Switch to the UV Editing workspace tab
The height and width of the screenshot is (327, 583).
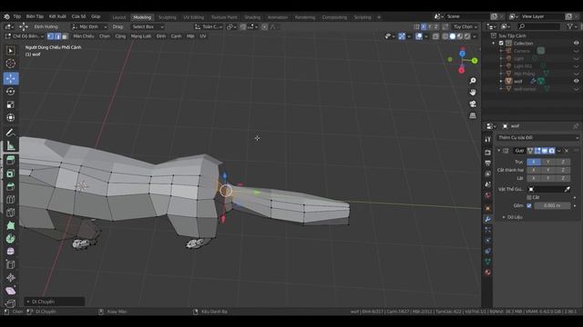tap(194, 17)
